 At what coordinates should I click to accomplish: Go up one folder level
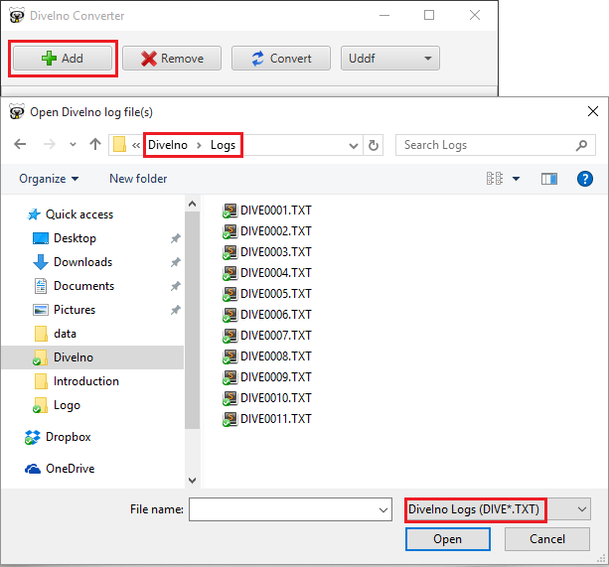tap(95, 144)
